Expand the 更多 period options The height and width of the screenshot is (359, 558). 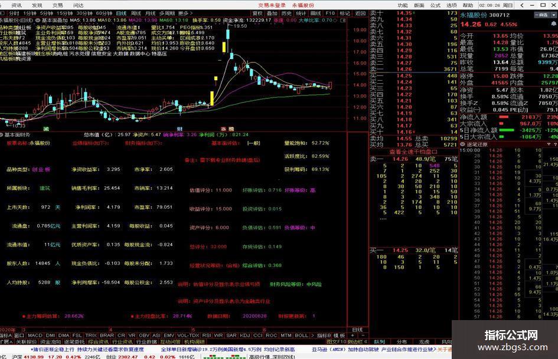click(x=185, y=13)
